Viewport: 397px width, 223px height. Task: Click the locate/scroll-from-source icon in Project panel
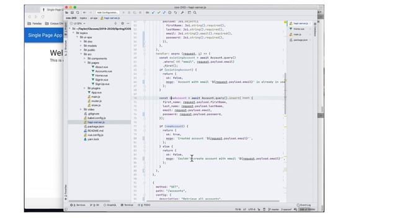(x=116, y=24)
